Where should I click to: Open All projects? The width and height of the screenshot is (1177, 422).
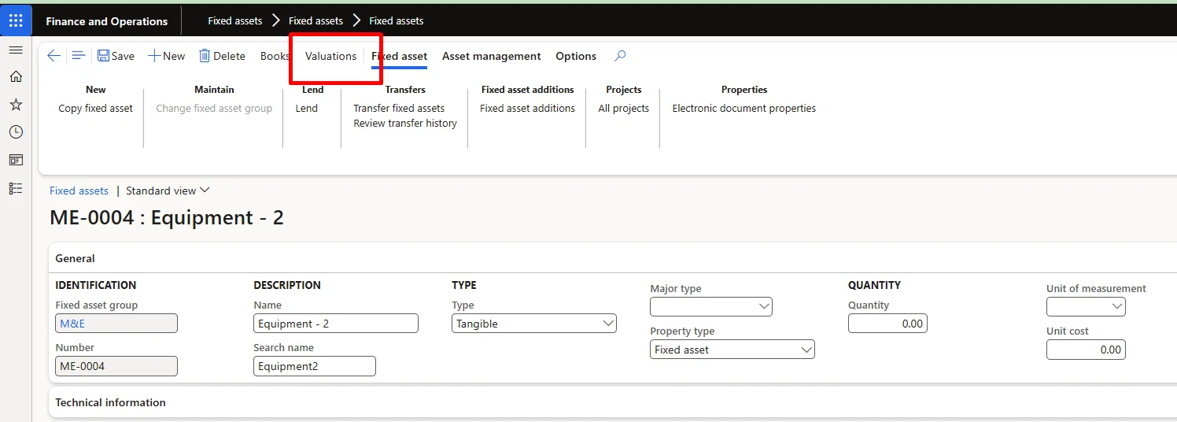[x=623, y=109]
